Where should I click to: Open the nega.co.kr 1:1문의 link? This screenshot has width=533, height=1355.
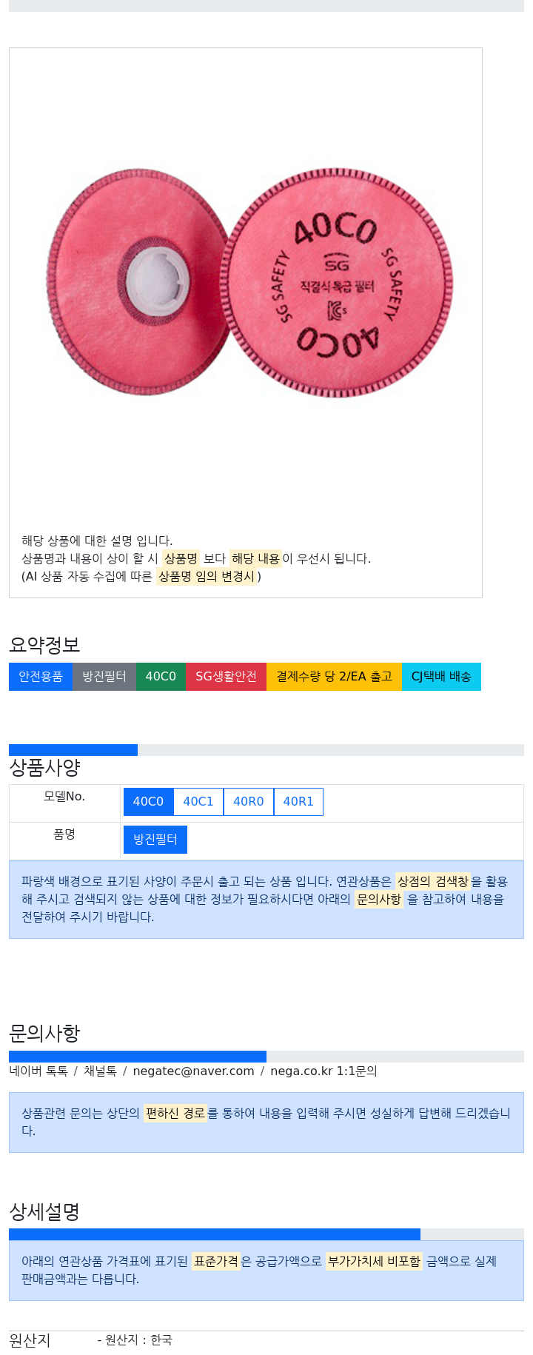point(324,1071)
